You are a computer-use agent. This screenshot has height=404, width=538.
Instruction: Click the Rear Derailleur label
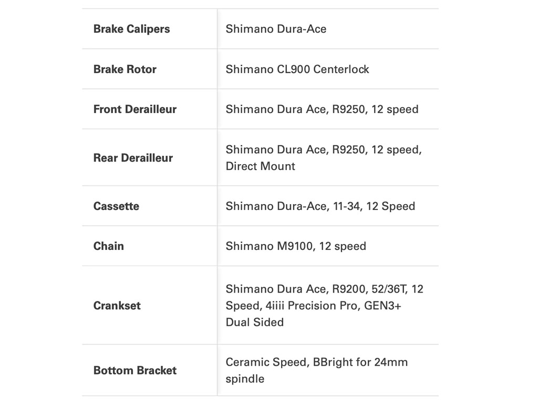(133, 157)
